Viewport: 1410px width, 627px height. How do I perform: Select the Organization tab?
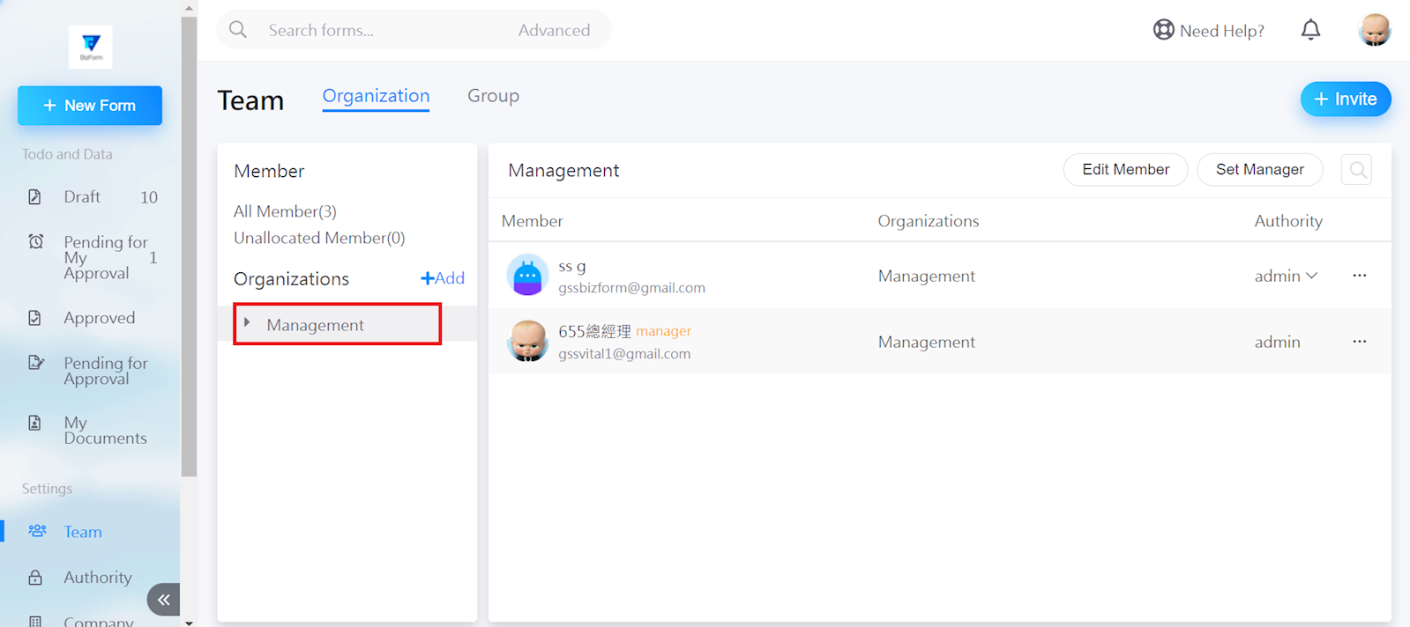(376, 96)
